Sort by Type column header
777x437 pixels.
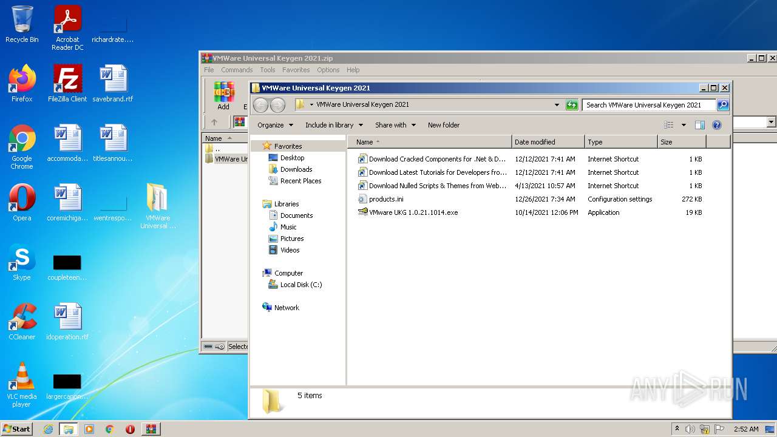click(x=621, y=142)
